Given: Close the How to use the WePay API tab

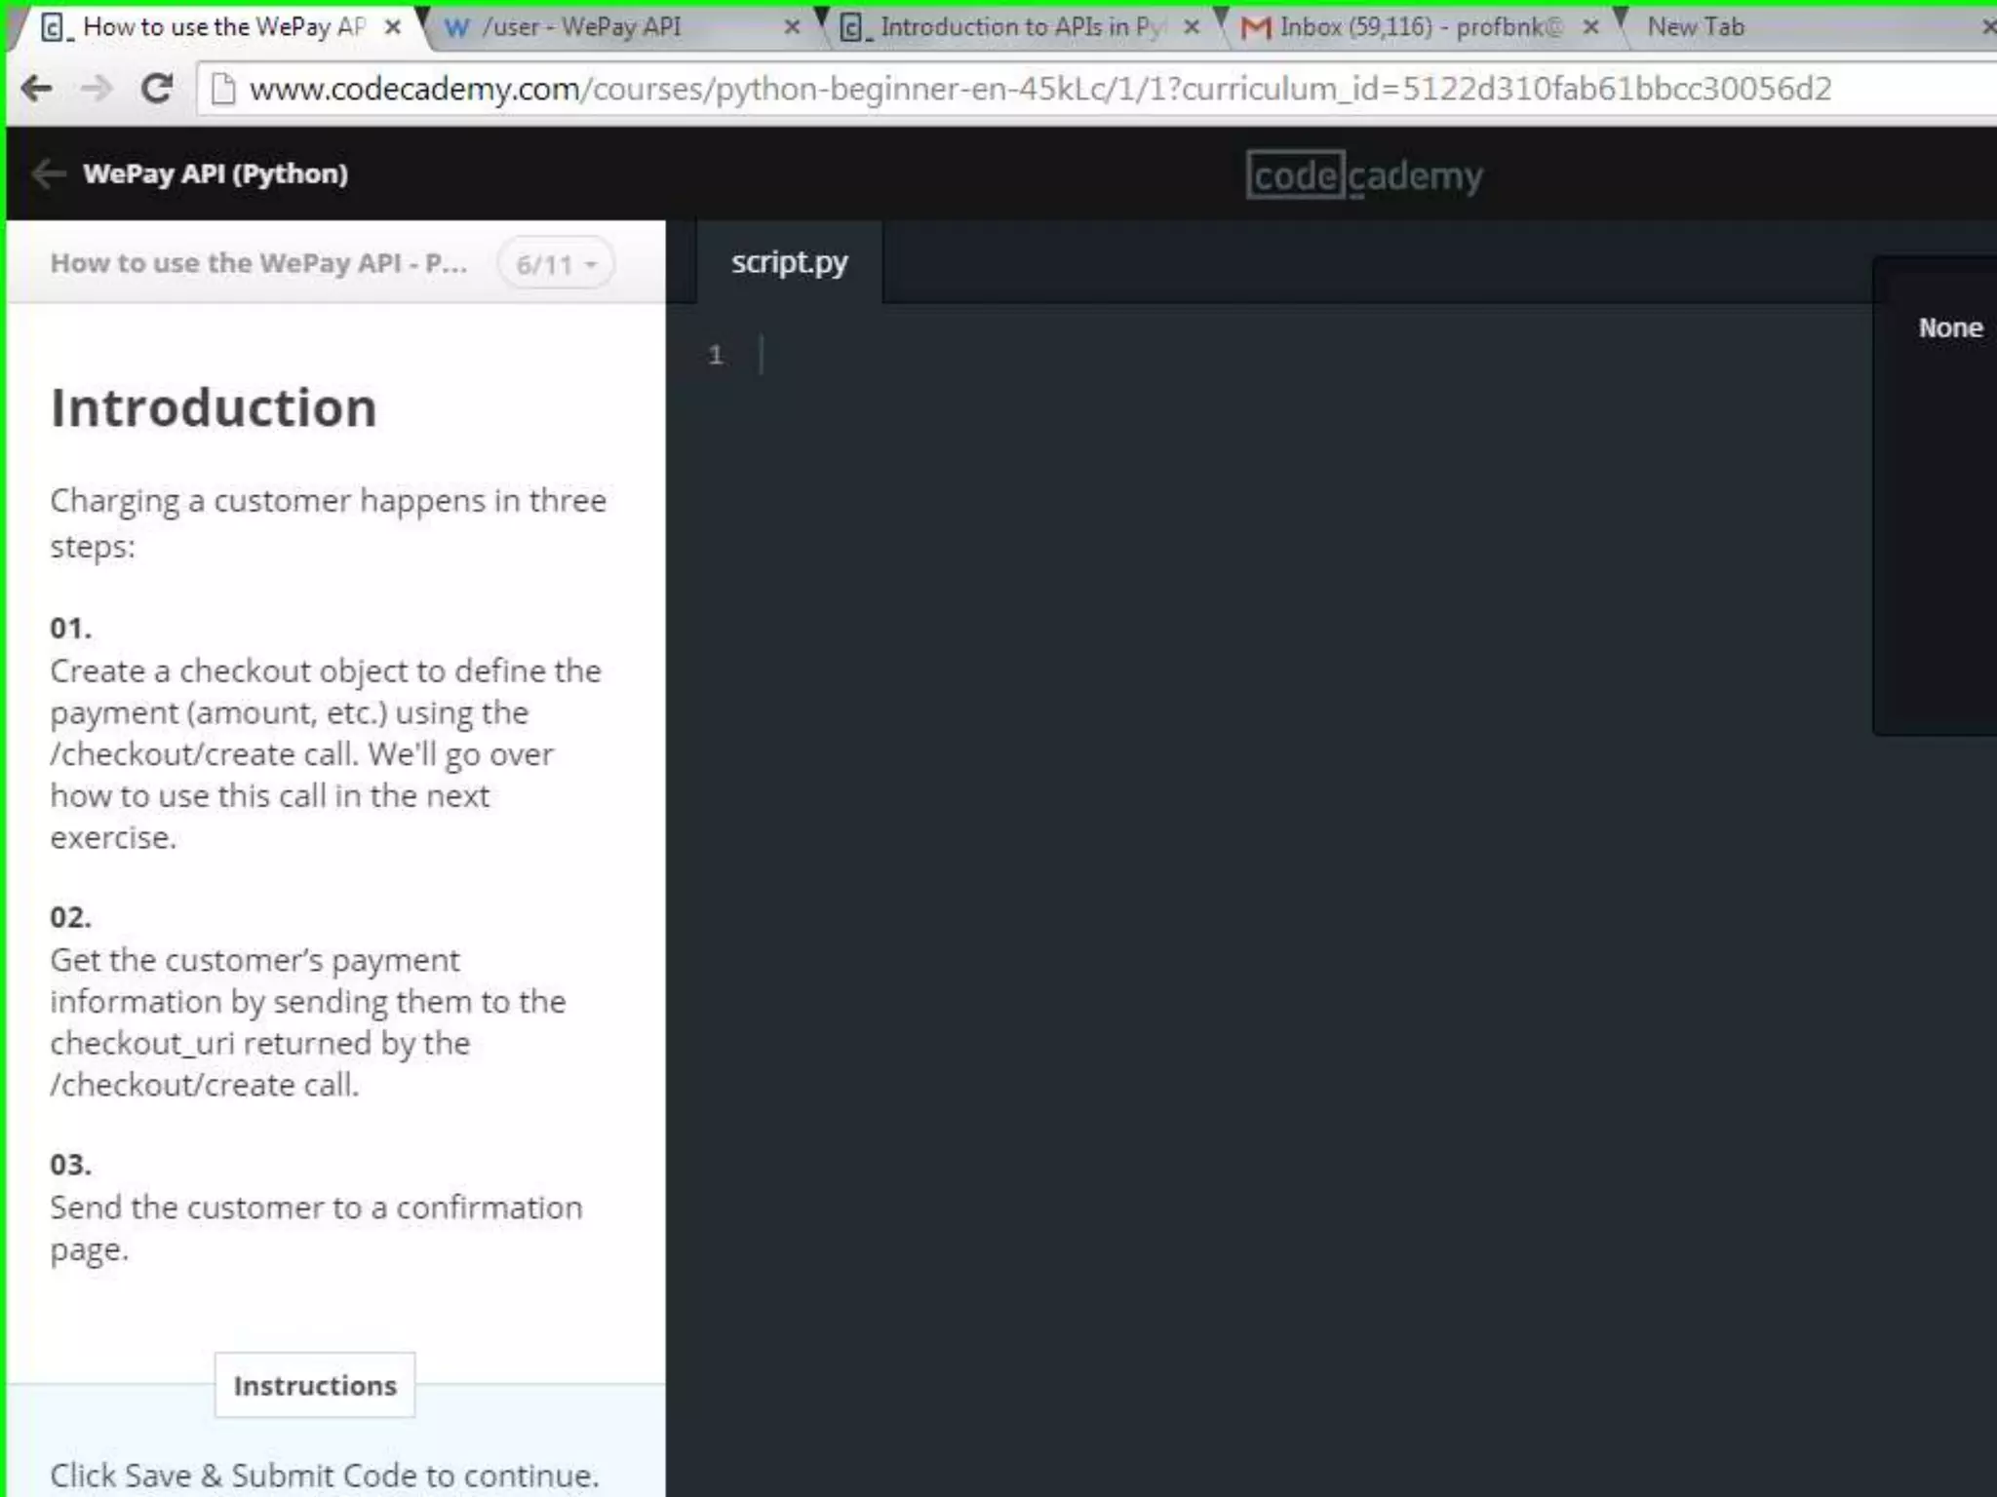Looking at the screenshot, I should click(x=392, y=27).
